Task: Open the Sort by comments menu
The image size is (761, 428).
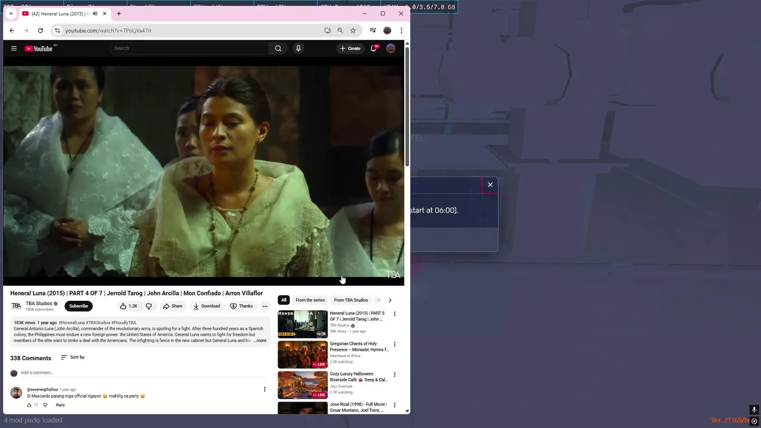Action: click(x=73, y=357)
